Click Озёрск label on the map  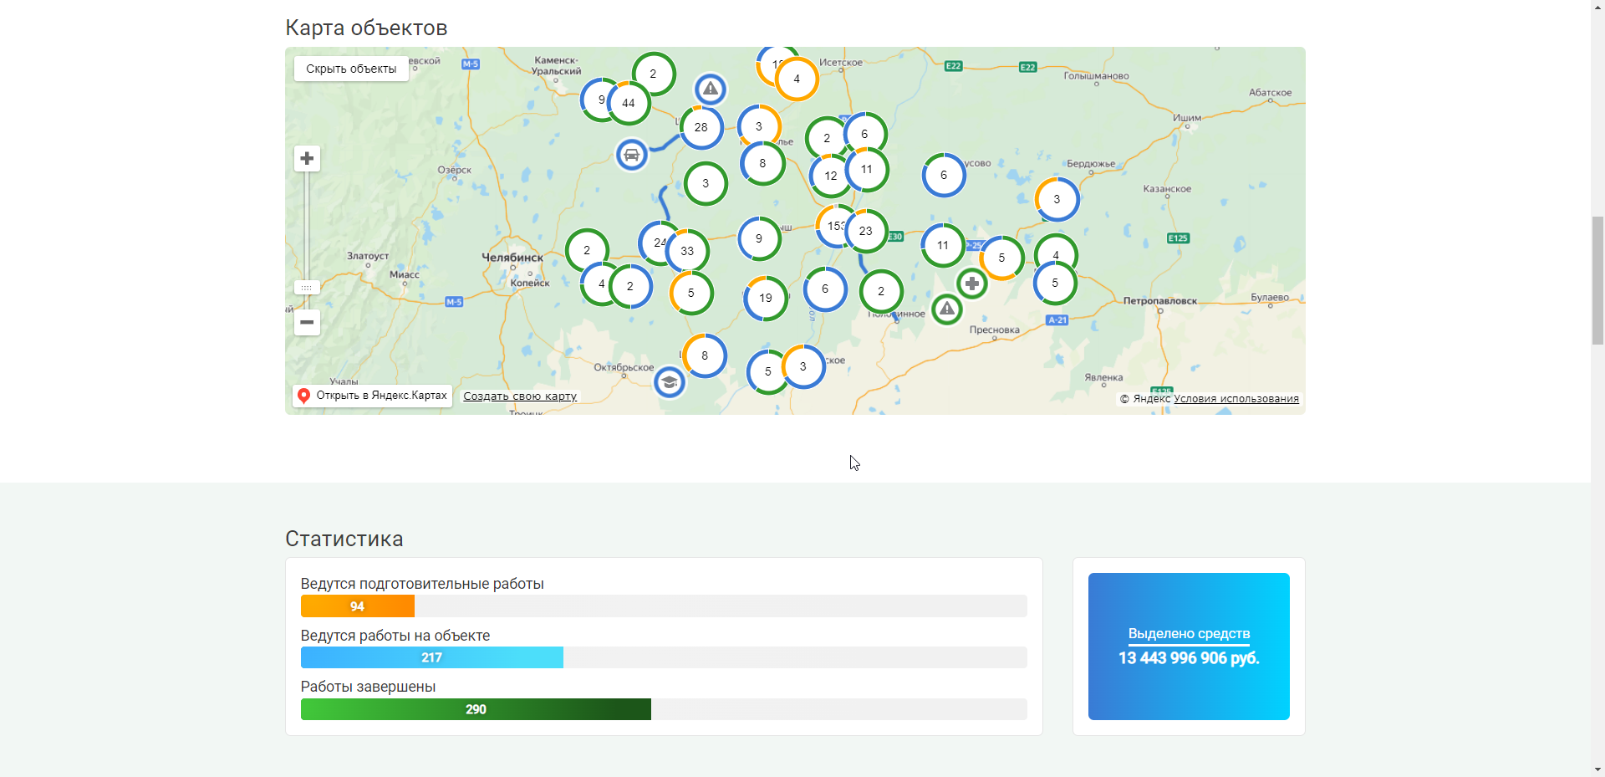tap(455, 170)
